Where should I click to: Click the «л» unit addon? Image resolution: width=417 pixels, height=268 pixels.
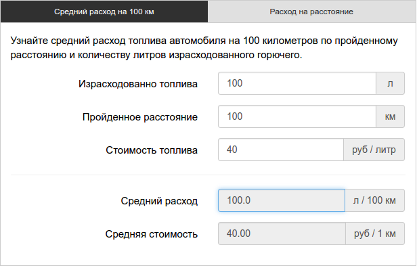[390, 83]
